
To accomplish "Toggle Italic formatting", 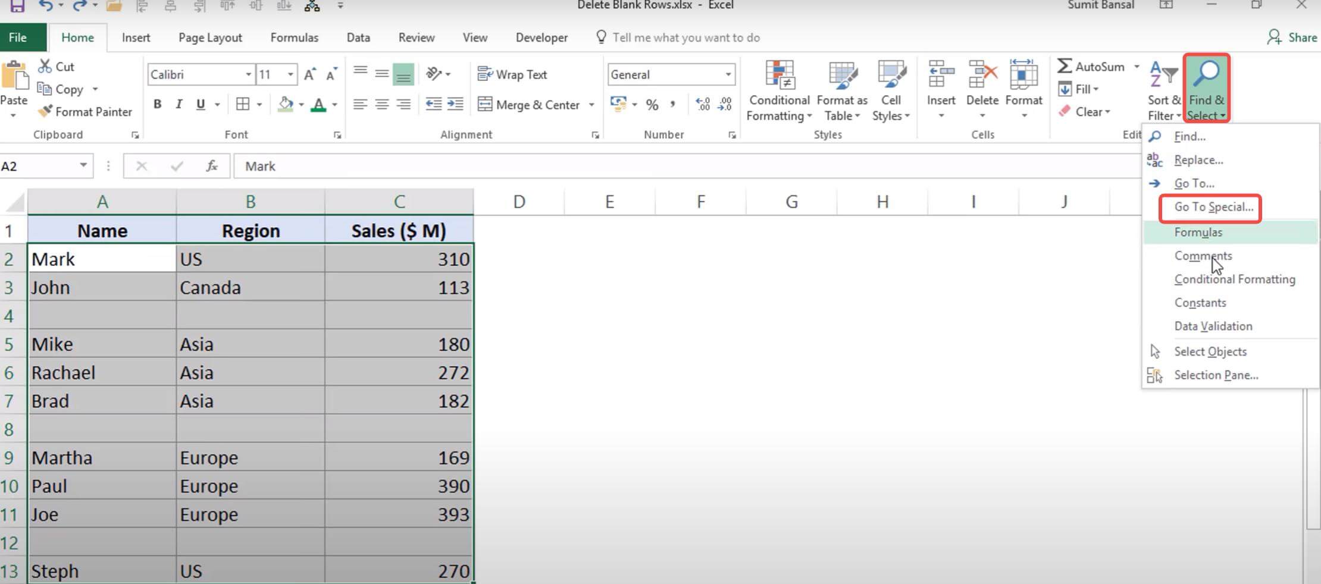I will [179, 103].
